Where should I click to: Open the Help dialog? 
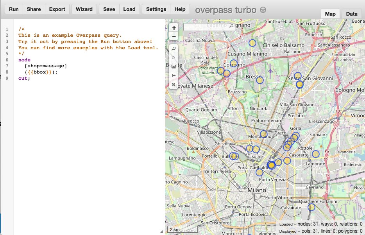(x=180, y=9)
